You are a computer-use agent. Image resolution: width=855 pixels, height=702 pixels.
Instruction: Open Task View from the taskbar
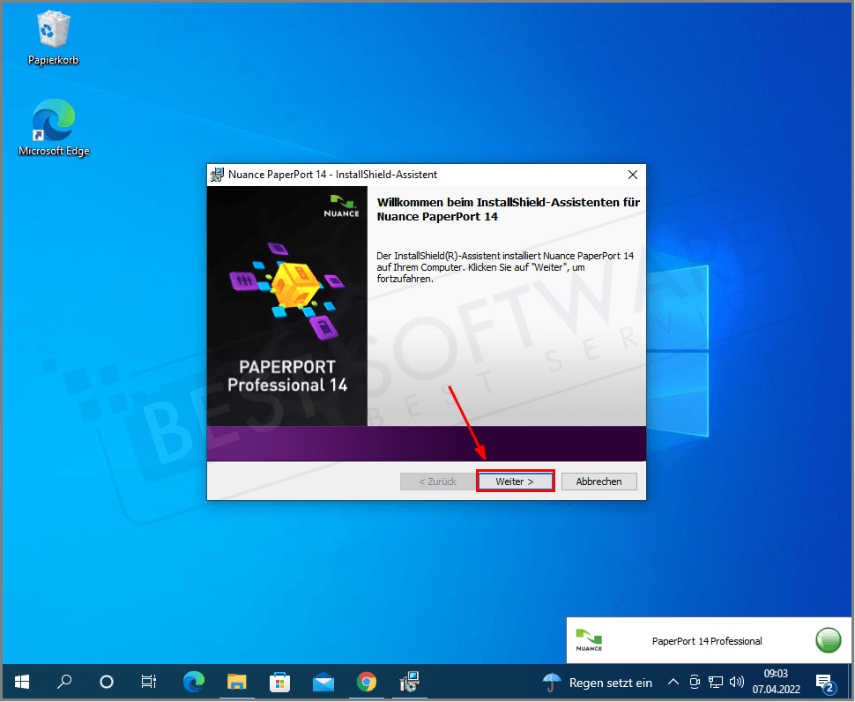pyautogui.click(x=149, y=682)
